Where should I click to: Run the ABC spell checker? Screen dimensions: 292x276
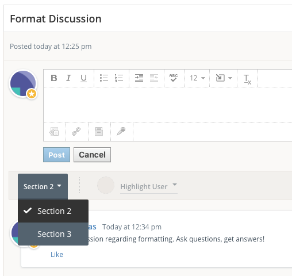[x=174, y=78]
